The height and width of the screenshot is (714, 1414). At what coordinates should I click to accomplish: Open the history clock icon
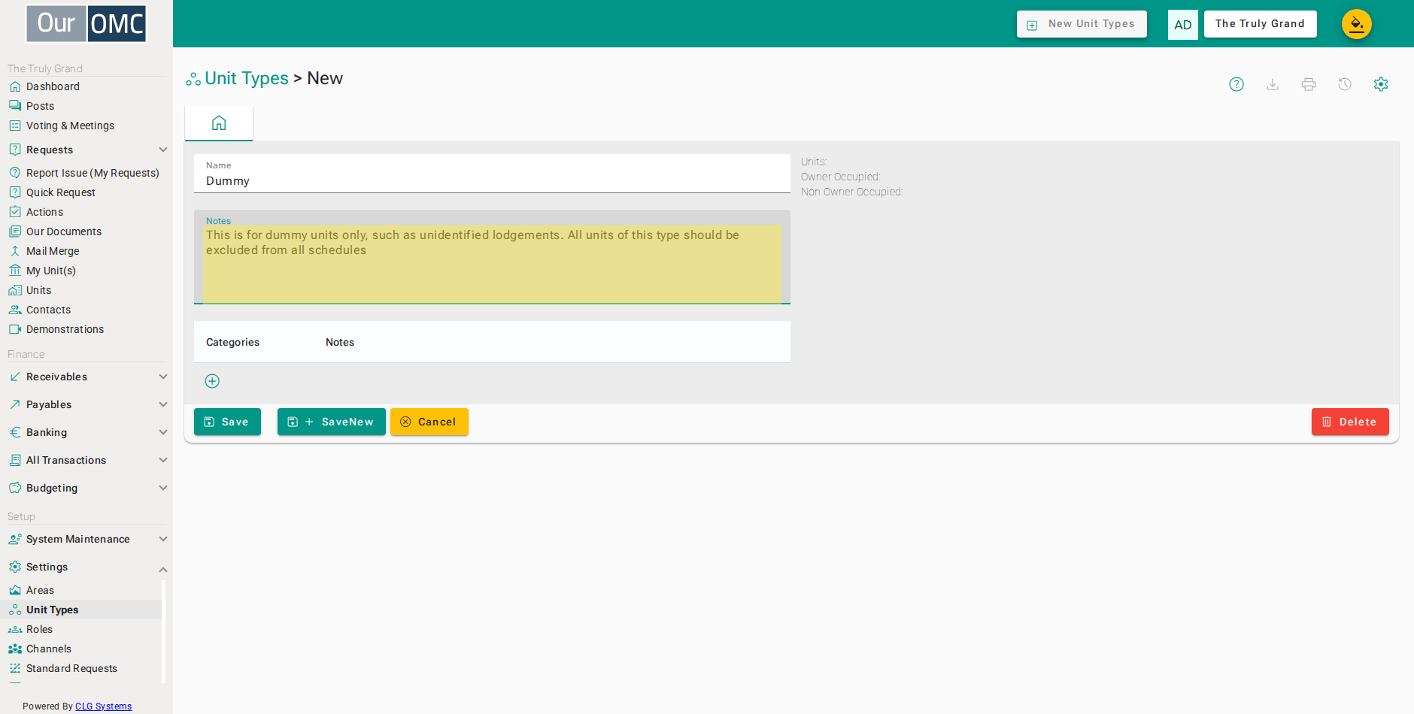click(1345, 84)
